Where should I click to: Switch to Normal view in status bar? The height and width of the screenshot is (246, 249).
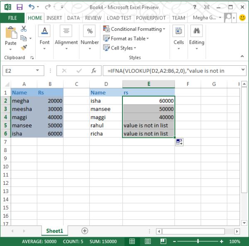[132, 241]
